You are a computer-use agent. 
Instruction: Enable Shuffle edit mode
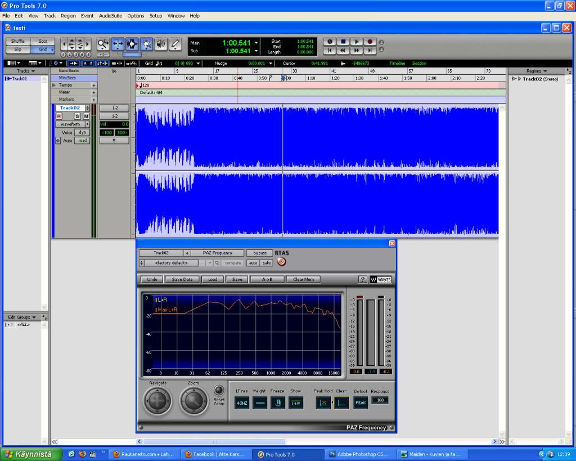pos(17,41)
